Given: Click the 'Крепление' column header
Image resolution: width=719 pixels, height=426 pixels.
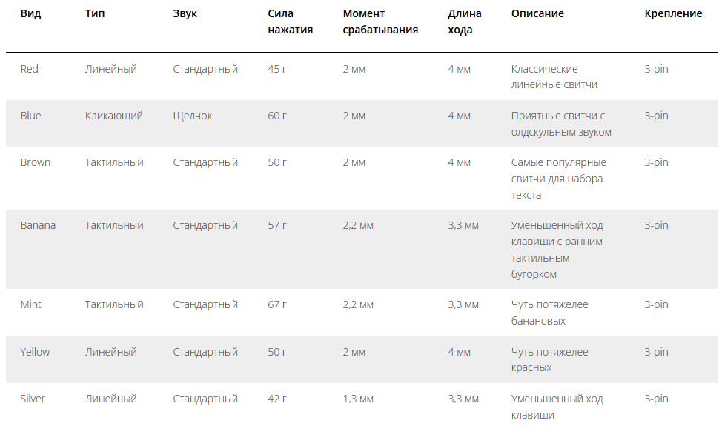Looking at the screenshot, I should 673,14.
